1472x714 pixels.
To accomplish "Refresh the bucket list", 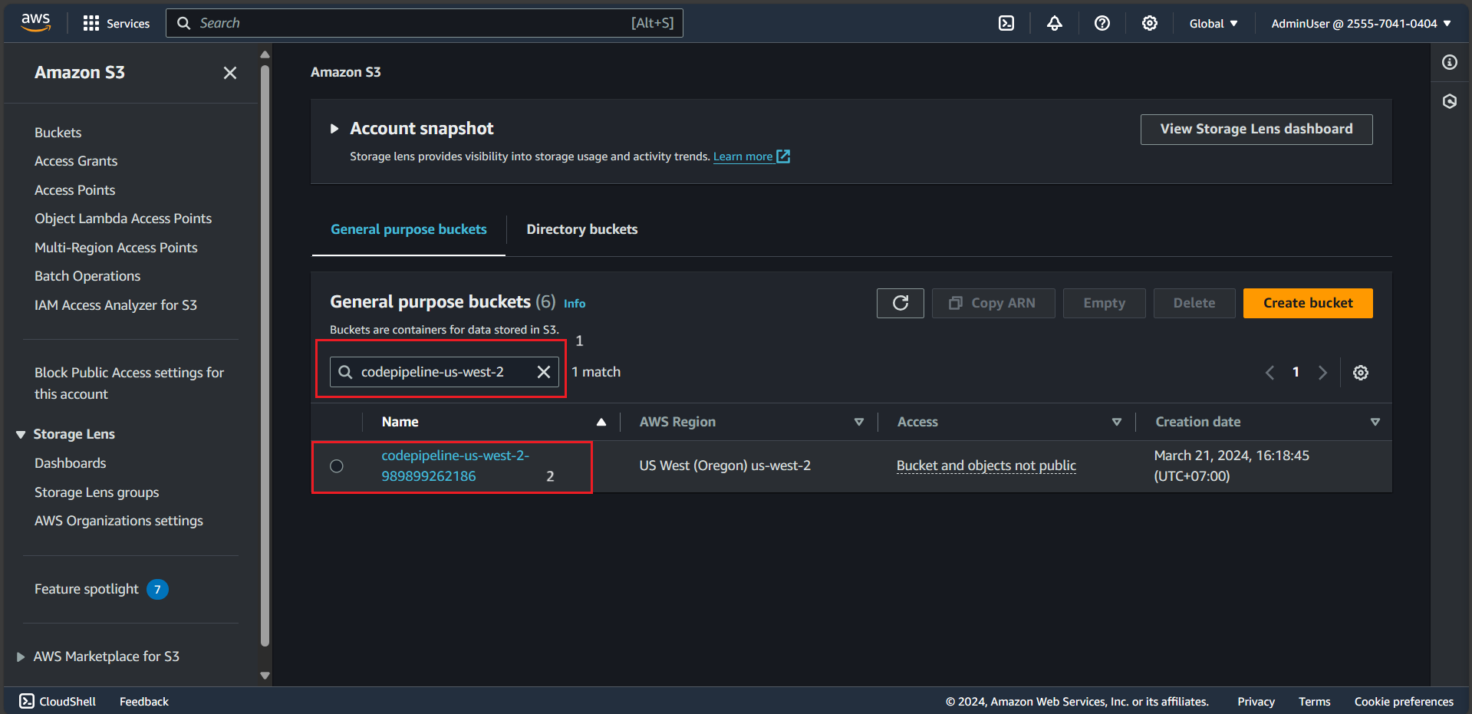I will tap(901, 303).
